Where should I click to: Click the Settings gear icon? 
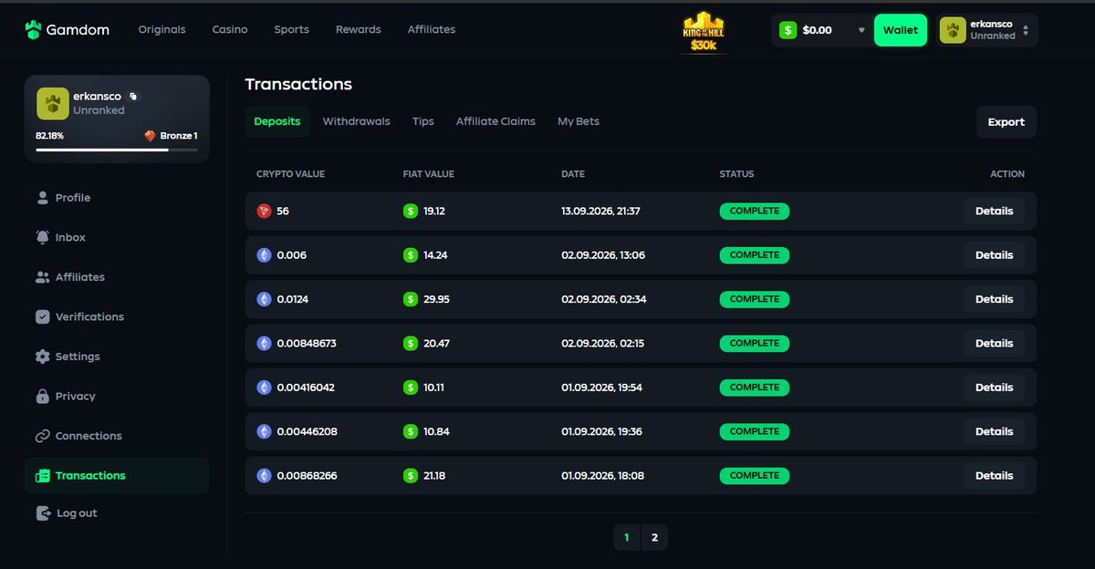42,357
